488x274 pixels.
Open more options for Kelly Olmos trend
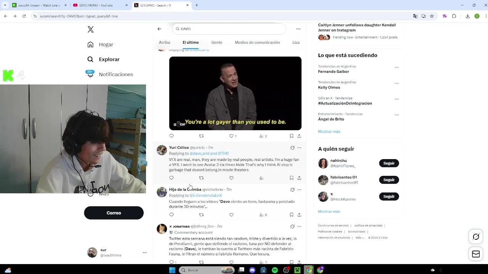point(396,83)
